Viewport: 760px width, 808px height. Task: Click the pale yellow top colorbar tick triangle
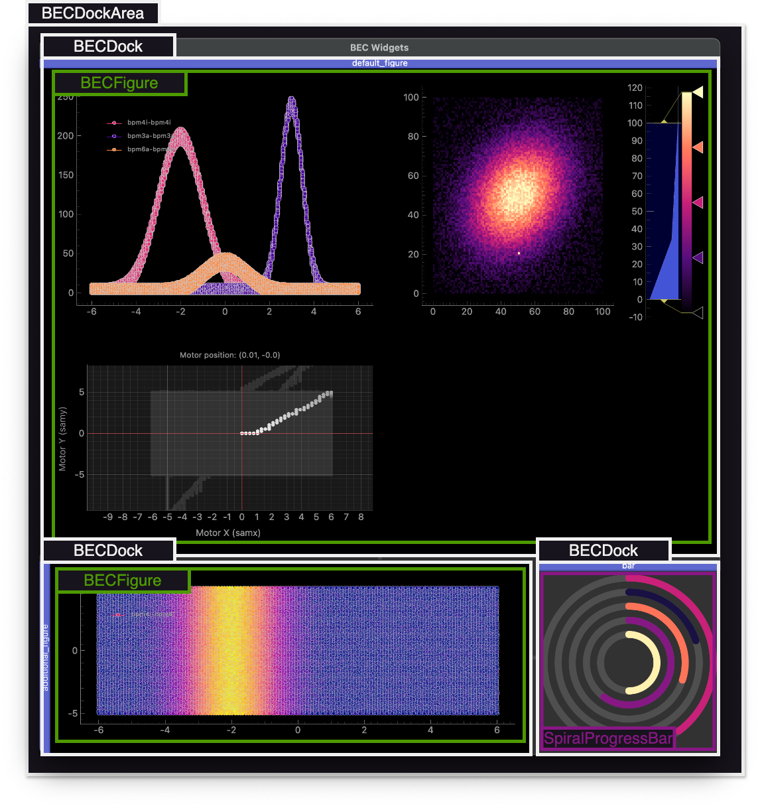pos(698,92)
